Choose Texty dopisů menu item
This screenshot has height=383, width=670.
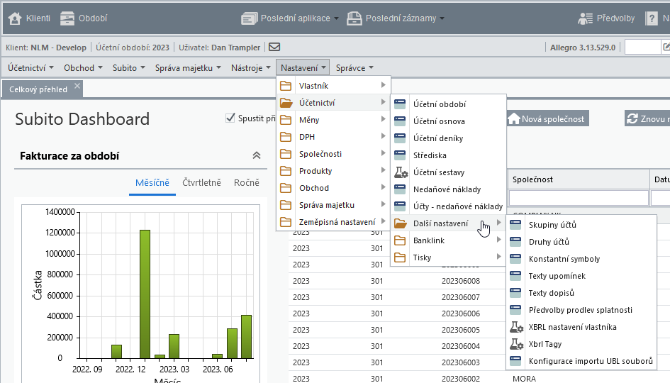coord(581,293)
